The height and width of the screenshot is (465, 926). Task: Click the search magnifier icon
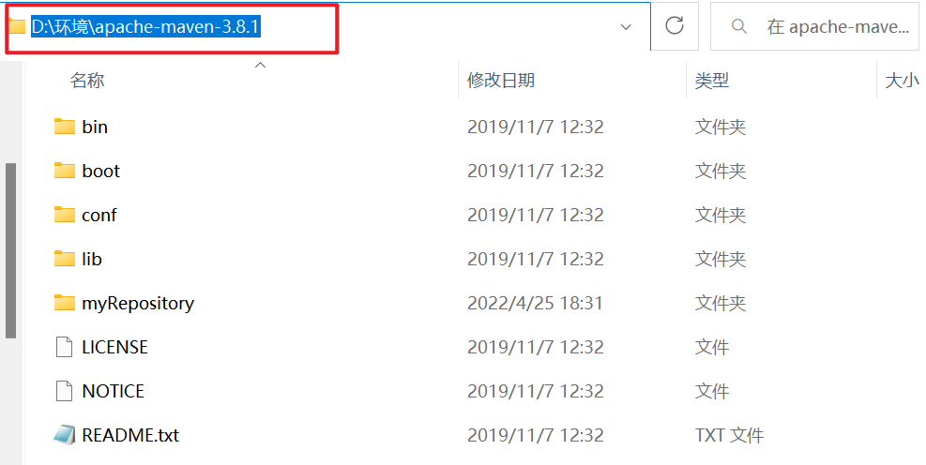click(x=738, y=26)
